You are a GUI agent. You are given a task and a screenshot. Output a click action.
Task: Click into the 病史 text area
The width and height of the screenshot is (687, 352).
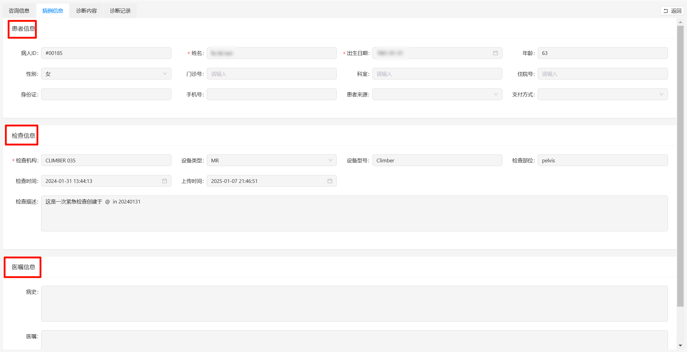coord(354,304)
